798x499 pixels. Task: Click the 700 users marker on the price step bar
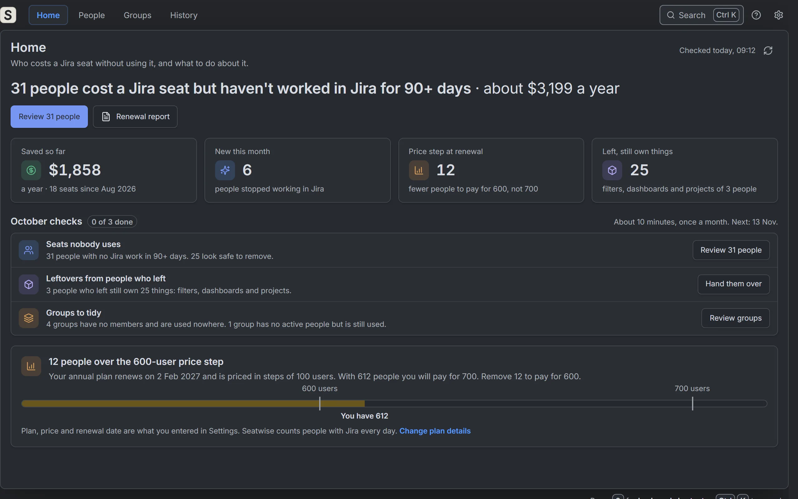pos(692,403)
